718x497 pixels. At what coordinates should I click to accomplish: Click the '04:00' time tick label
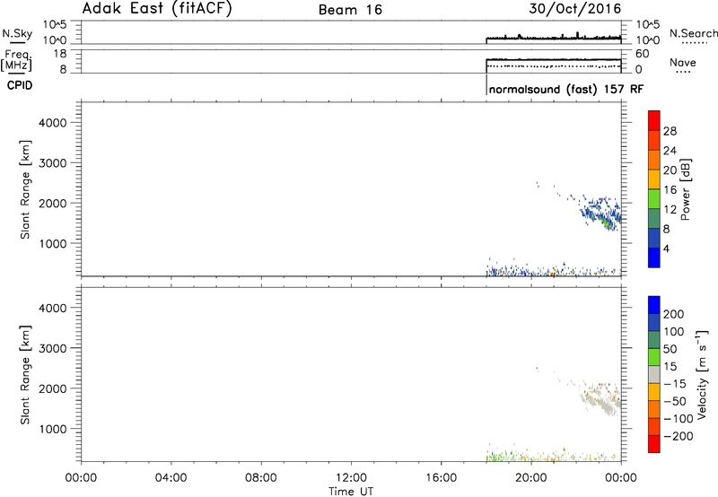coord(171,478)
